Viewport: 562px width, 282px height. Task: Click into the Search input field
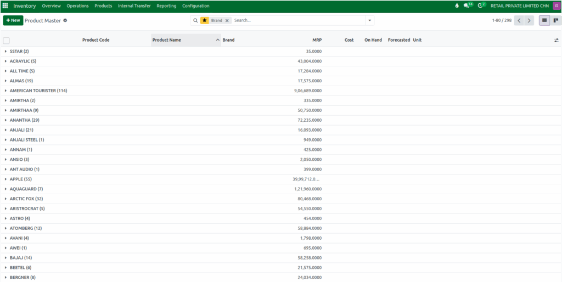coord(298,20)
